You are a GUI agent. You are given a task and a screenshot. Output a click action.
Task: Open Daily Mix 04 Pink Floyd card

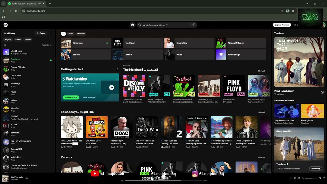234,89
